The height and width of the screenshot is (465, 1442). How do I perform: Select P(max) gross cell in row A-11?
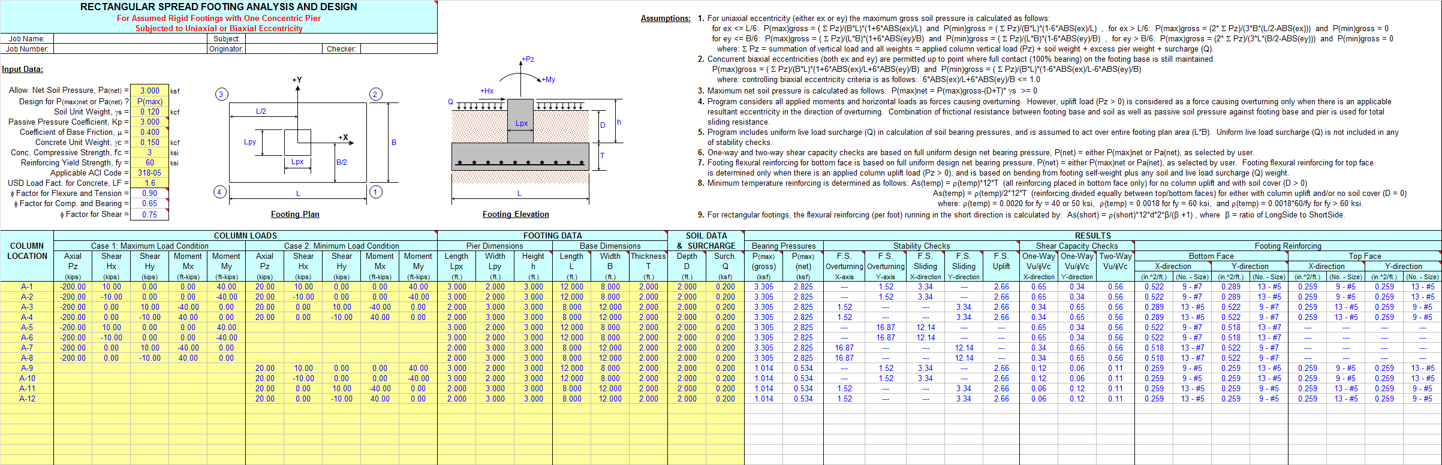(x=763, y=388)
